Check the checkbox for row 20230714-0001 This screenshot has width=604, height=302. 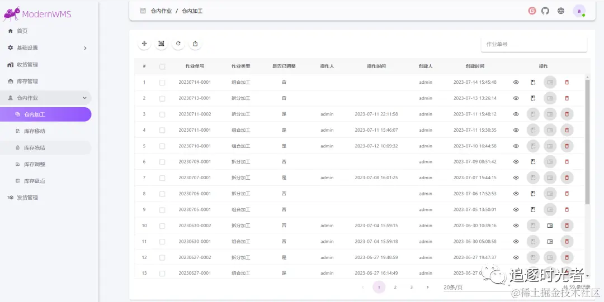[162, 82]
